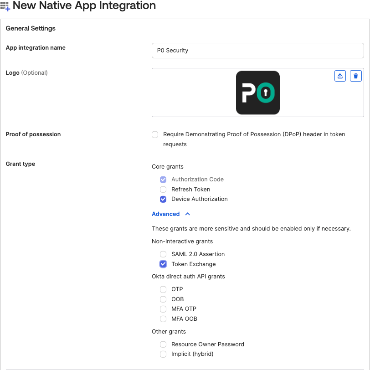
Task: Click the upload logo icon
Action: click(x=340, y=76)
